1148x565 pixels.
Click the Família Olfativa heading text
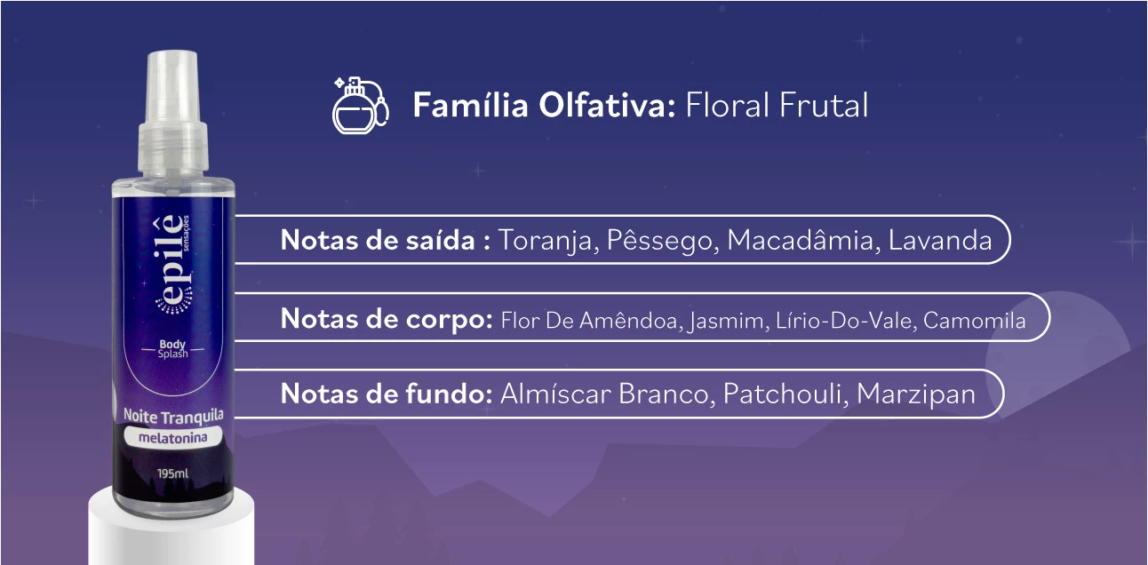pyautogui.click(x=545, y=106)
